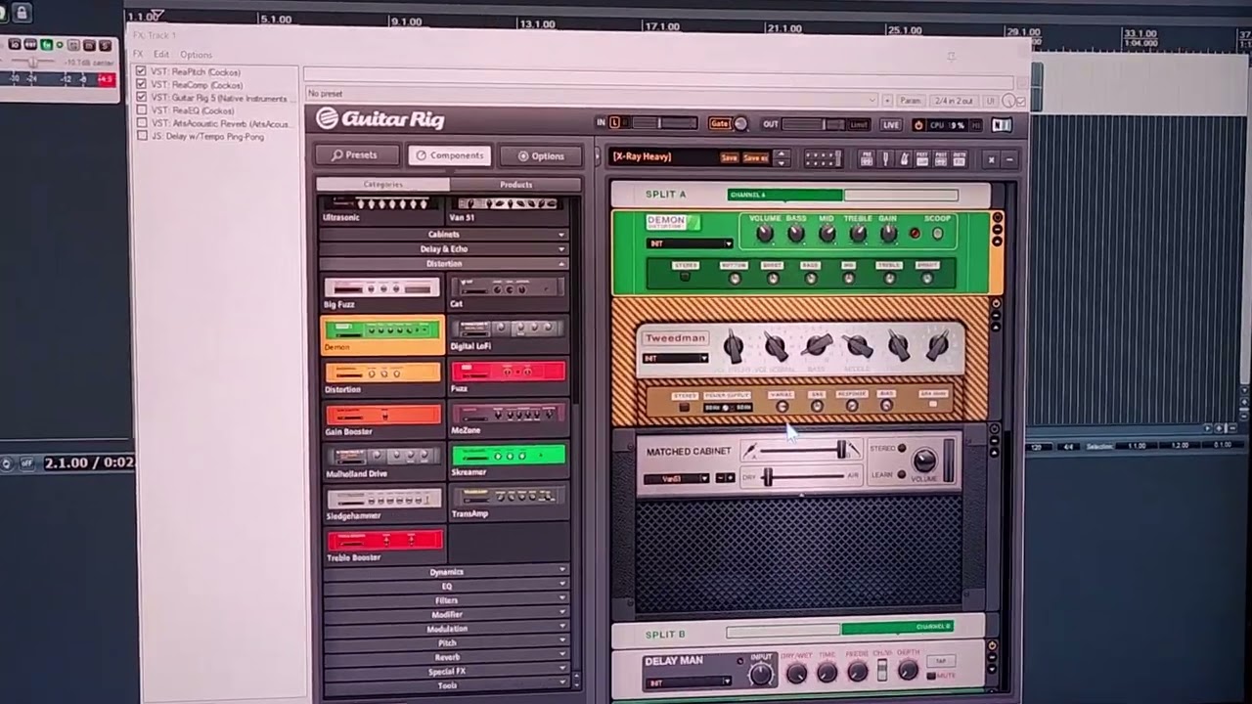Image resolution: width=1252 pixels, height=704 pixels.
Task: Open the FX menu in FX window
Action: (x=138, y=55)
